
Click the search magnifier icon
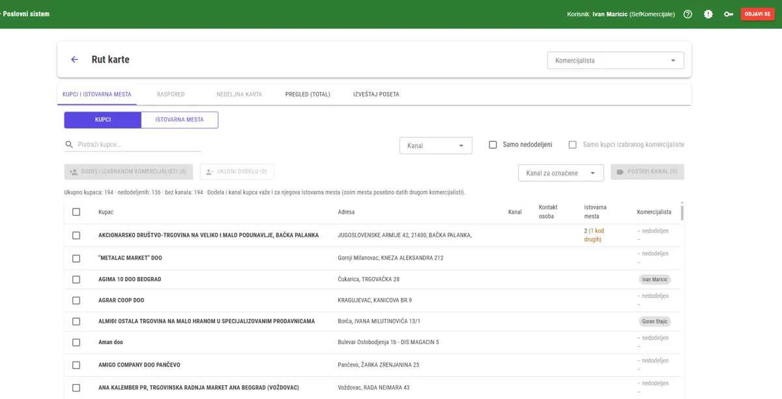pyautogui.click(x=69, y=145)
